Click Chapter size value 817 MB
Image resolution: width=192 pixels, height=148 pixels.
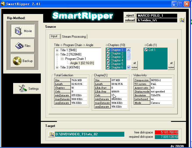point(119,80)
